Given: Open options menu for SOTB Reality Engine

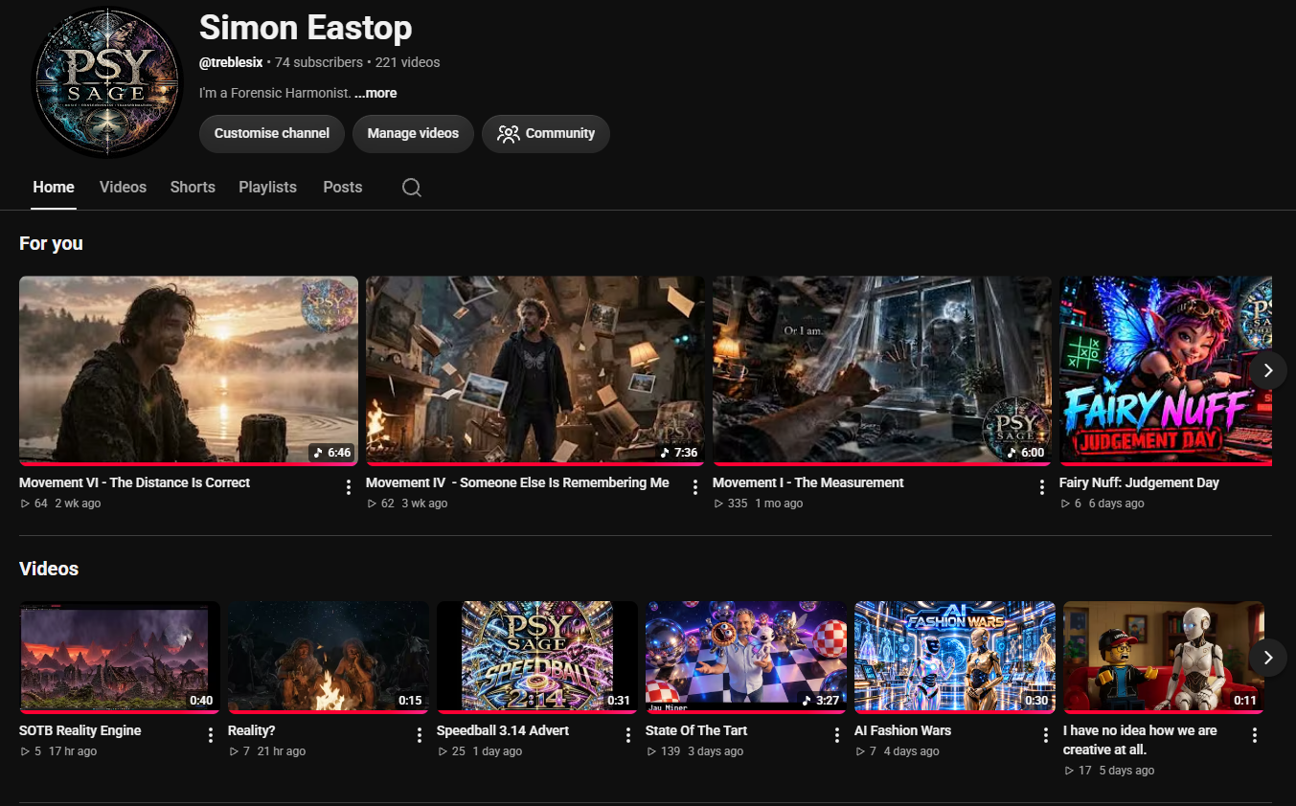Looking at the screenshot, I should click(211, 735).
